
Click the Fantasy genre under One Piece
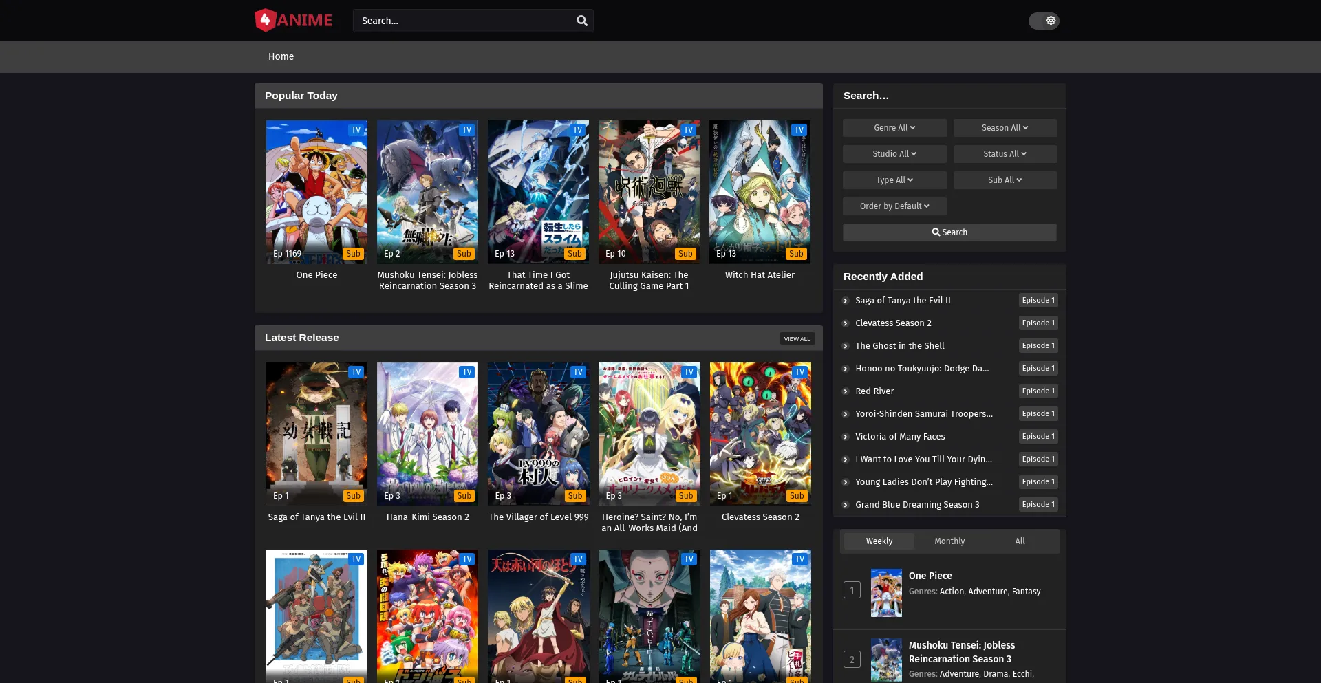(x=1026, y=592)
